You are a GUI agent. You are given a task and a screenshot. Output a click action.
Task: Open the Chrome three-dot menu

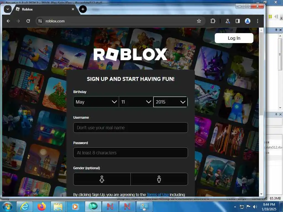(x=257, y=21)
